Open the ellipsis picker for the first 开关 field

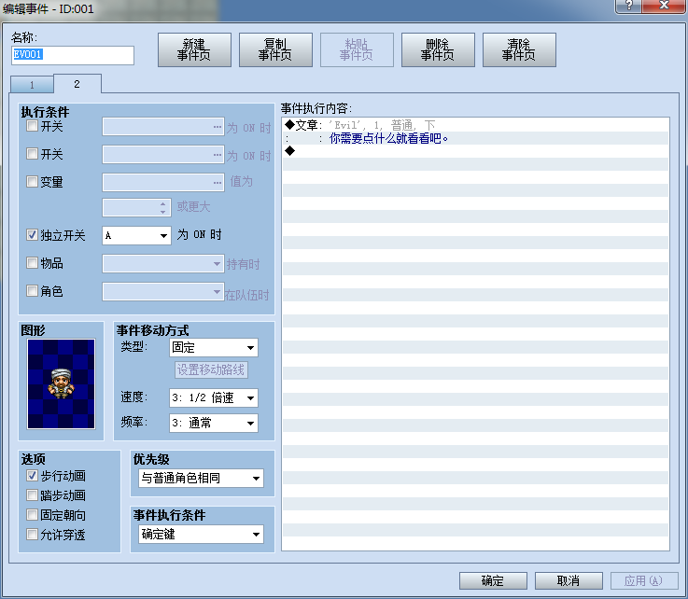tap(218, 127)
